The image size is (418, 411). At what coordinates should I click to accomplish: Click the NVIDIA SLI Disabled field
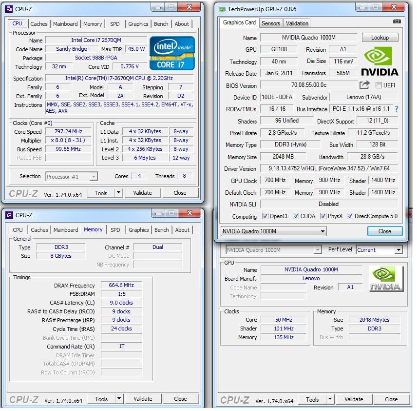[329, 204]
